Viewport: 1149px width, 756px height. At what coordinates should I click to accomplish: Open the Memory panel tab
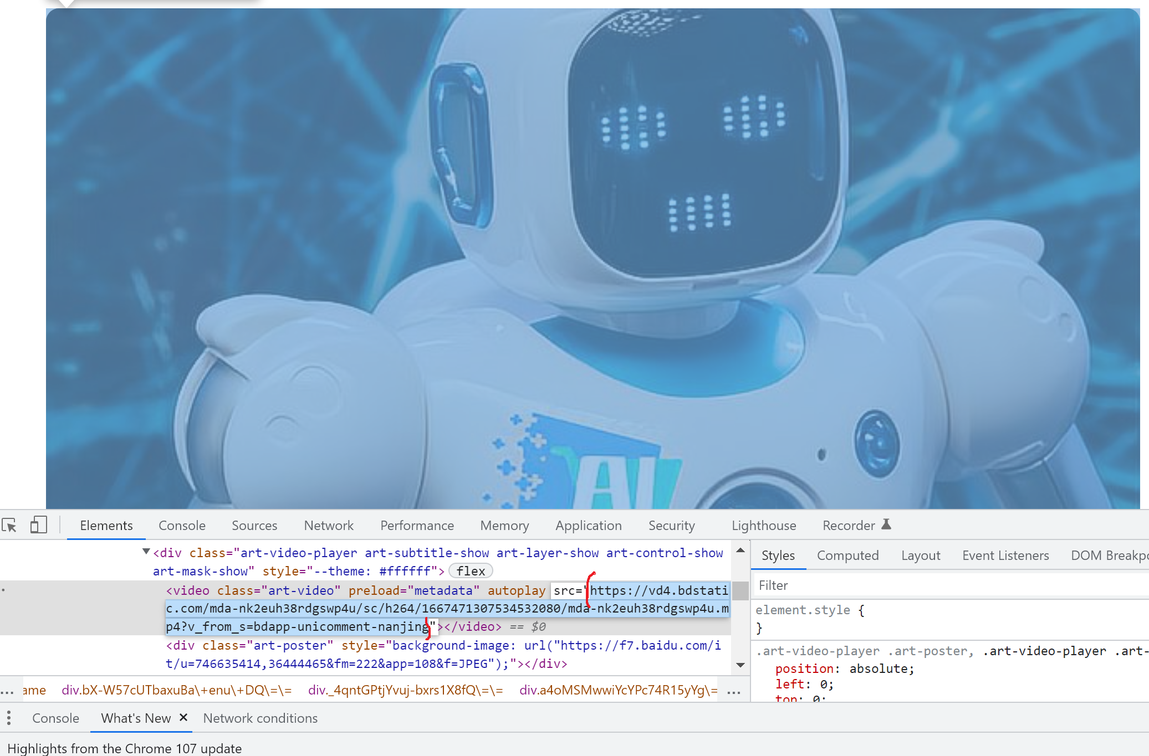click(504, 526)
